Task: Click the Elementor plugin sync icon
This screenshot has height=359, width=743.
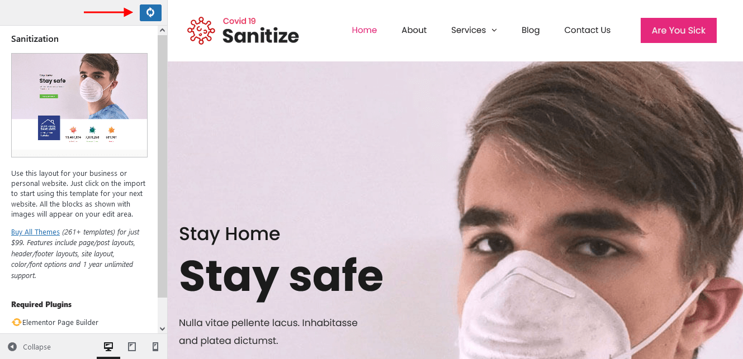Action: pyautogui.click(x=16, y=322)
